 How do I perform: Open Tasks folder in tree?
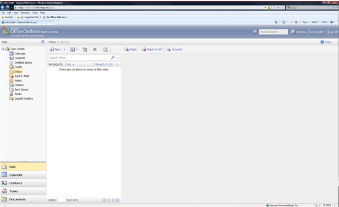[18, 94]
